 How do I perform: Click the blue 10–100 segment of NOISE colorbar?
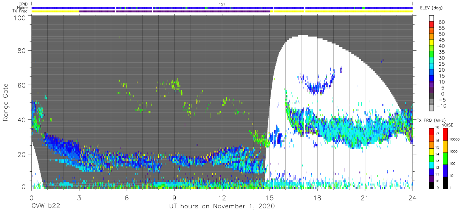click(x=445, y=170)
